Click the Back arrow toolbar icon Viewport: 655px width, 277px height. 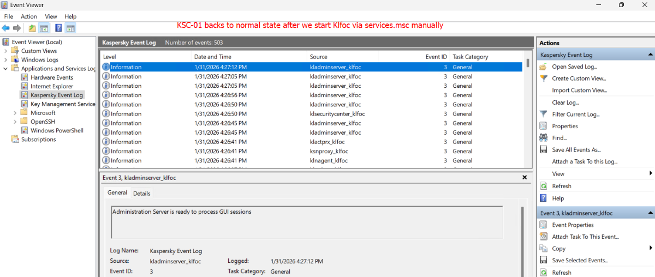pos(5,28)
